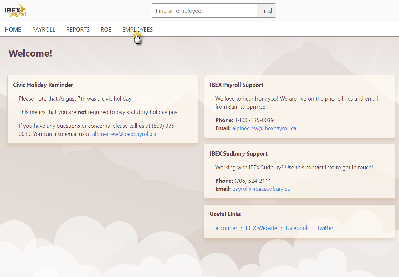This screenshot has height=277, width=399.
Task: Click the IBEX Payroll logo
Action: (15, 10)
